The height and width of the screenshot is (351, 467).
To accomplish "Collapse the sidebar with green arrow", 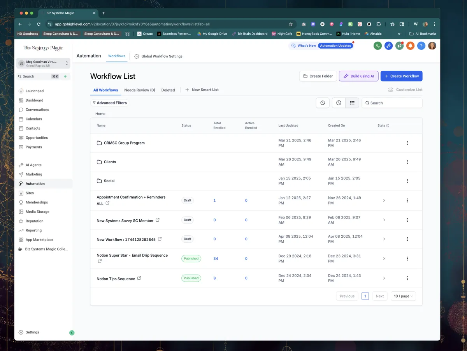I will [72, 333].
